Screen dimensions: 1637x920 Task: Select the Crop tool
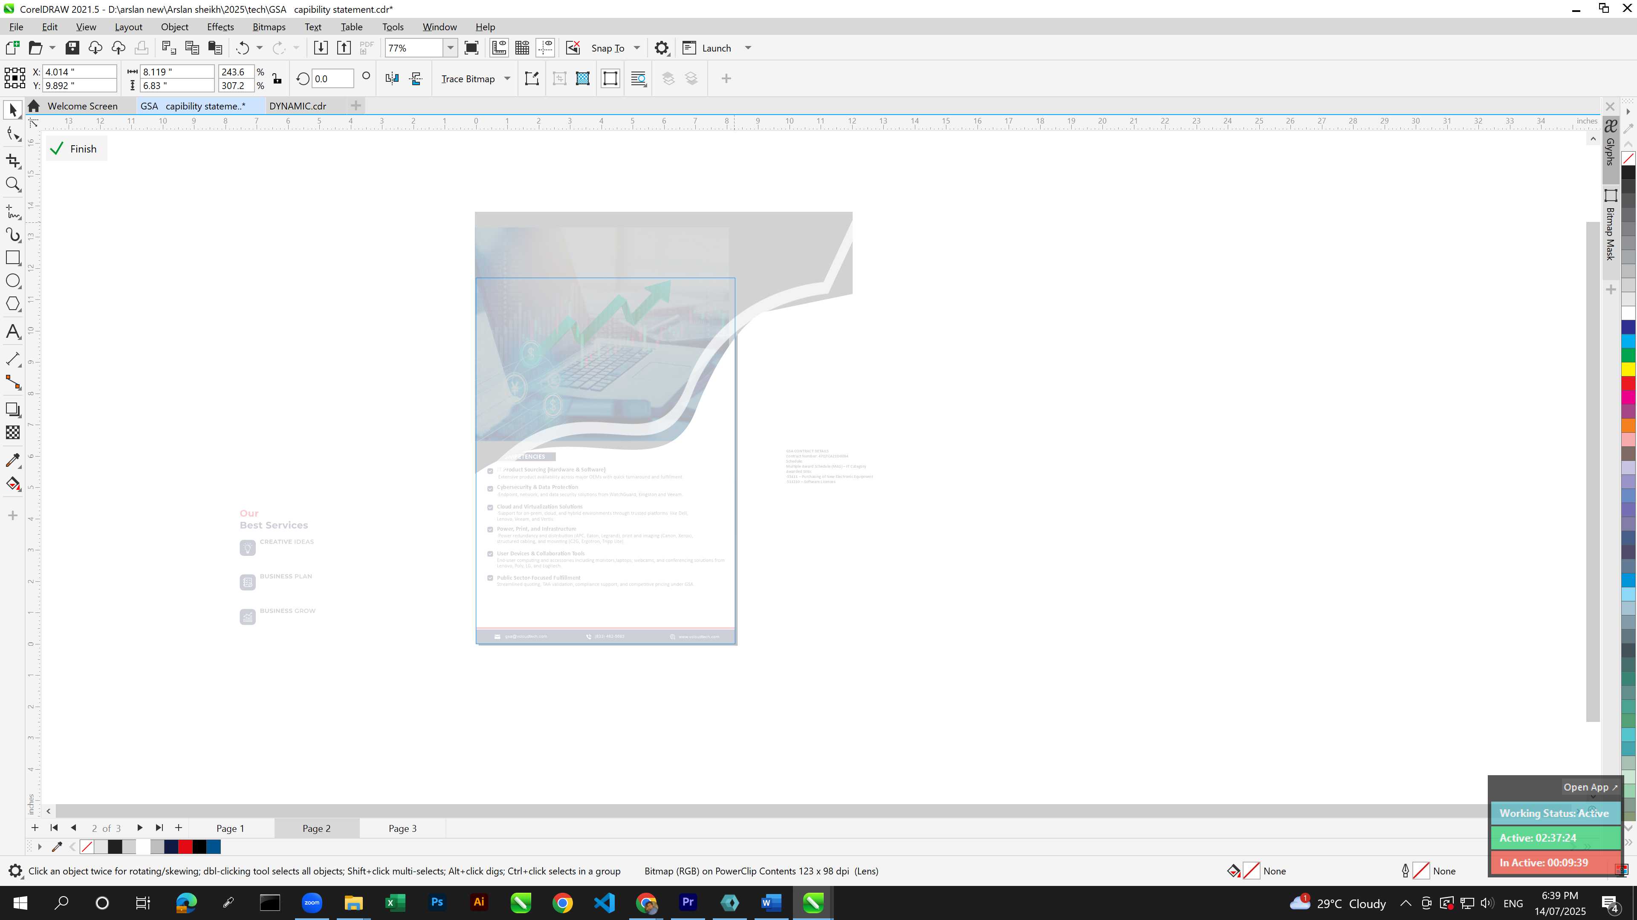(x=13, y=161)
